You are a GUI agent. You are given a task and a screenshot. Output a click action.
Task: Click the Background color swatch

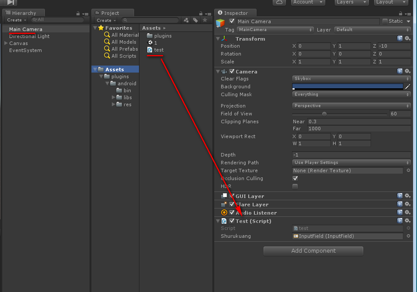[x=347, y=87]
